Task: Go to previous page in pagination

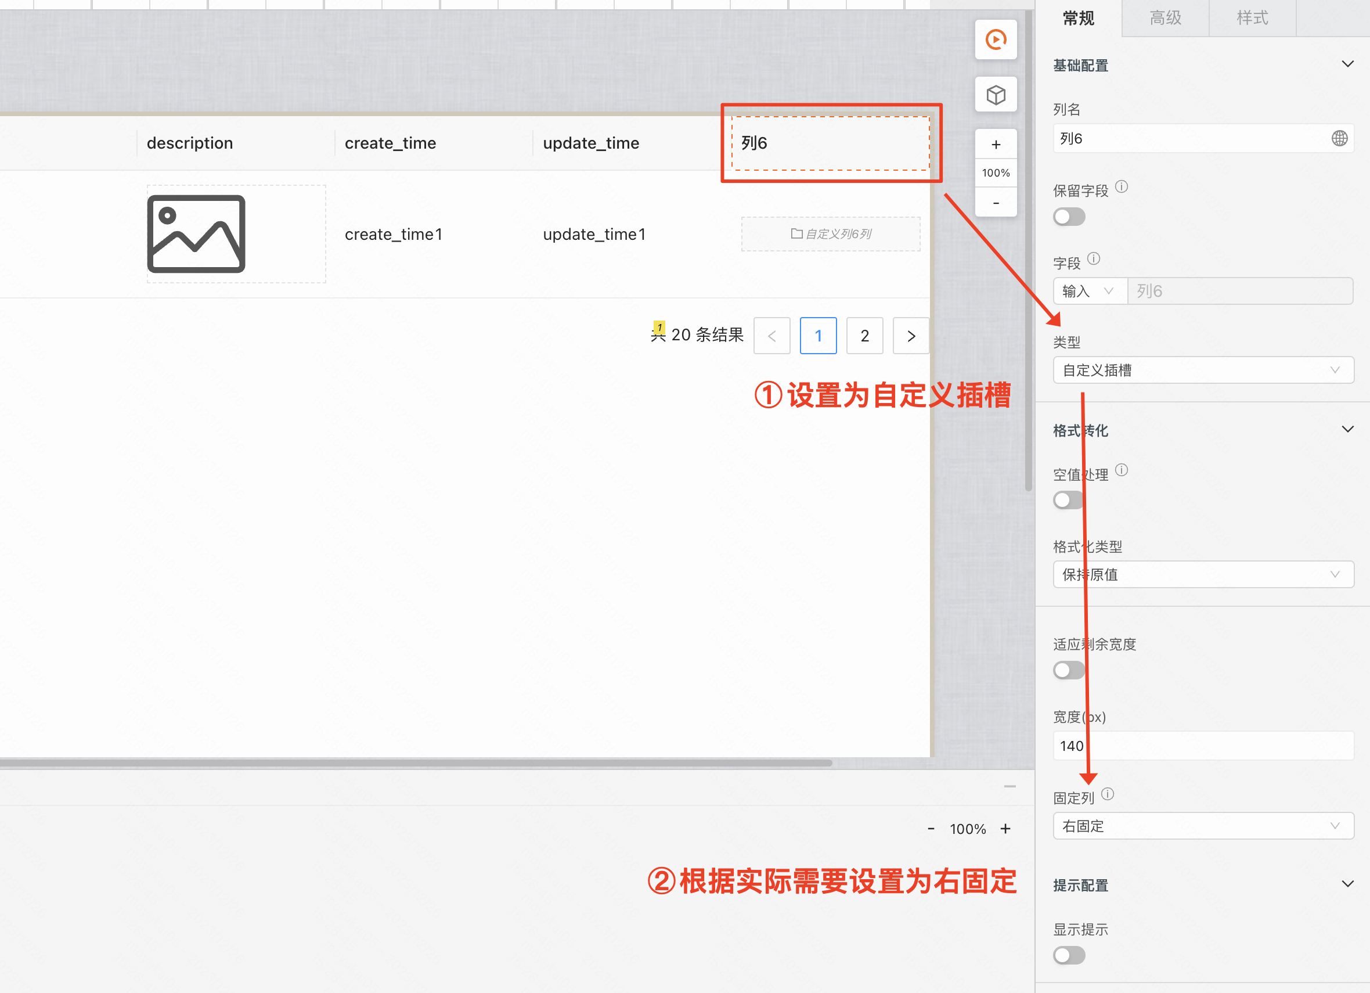Action: pos(771,336)
